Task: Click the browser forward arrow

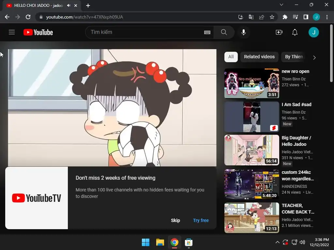Action: pyautogui.click(x=18, y=17)
